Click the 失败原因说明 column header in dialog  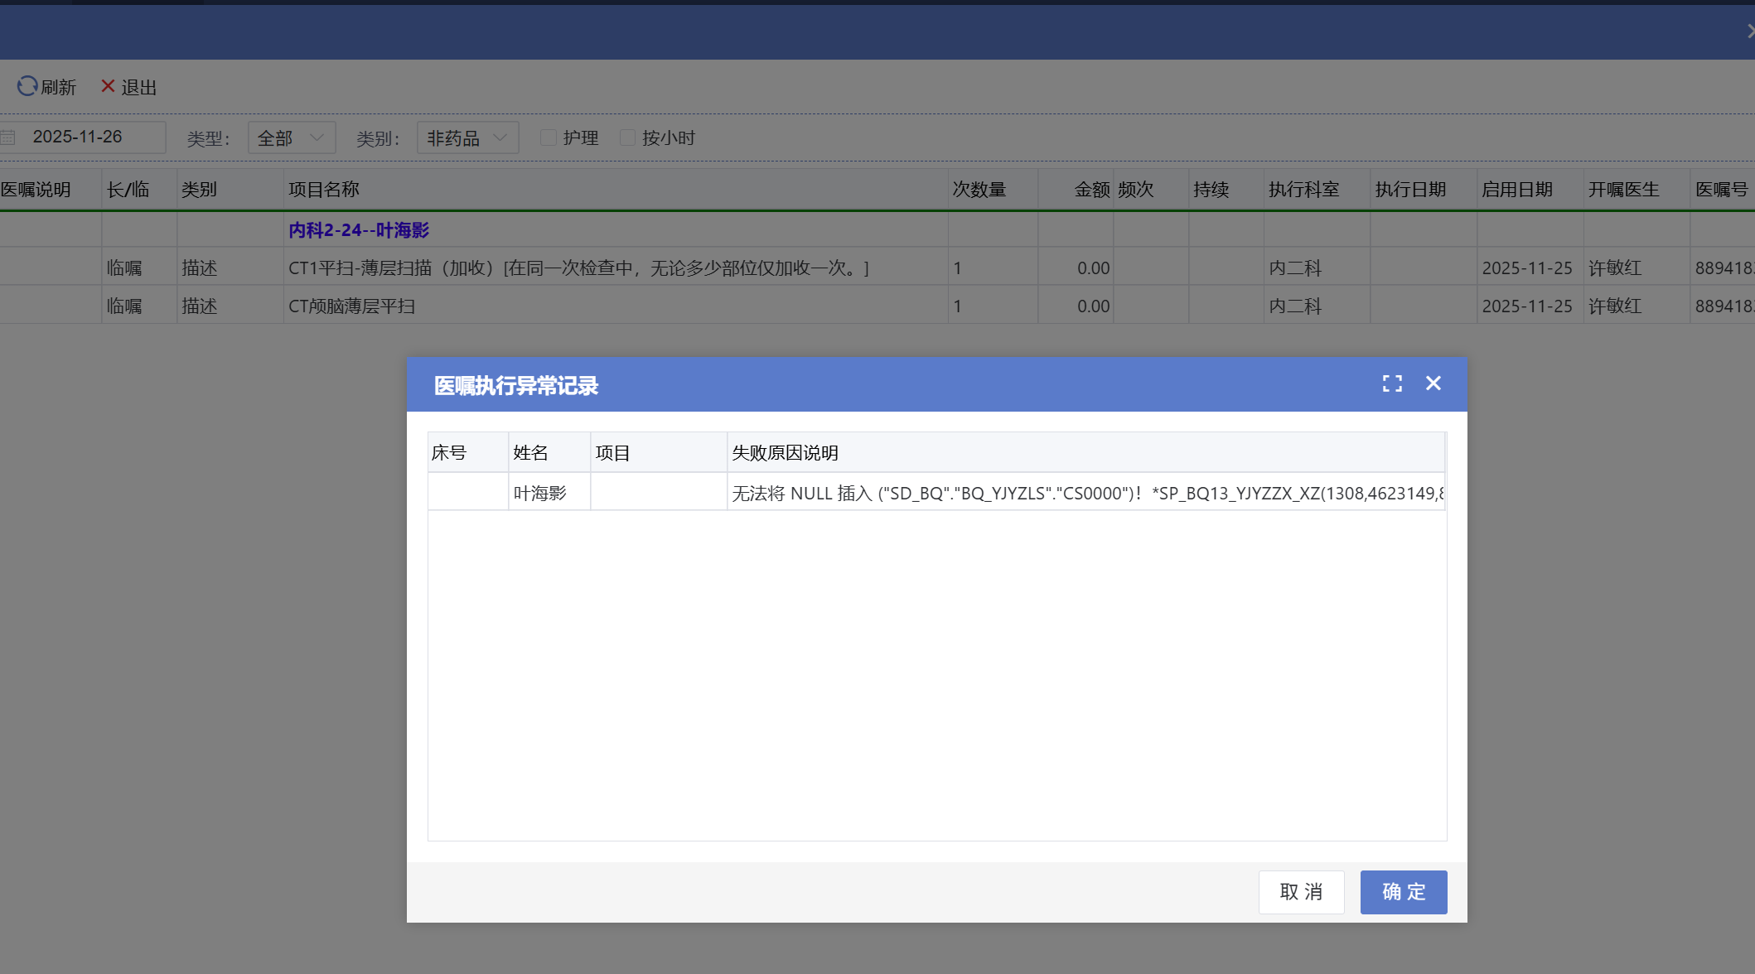pyautogui.click(x=785, y=453)
